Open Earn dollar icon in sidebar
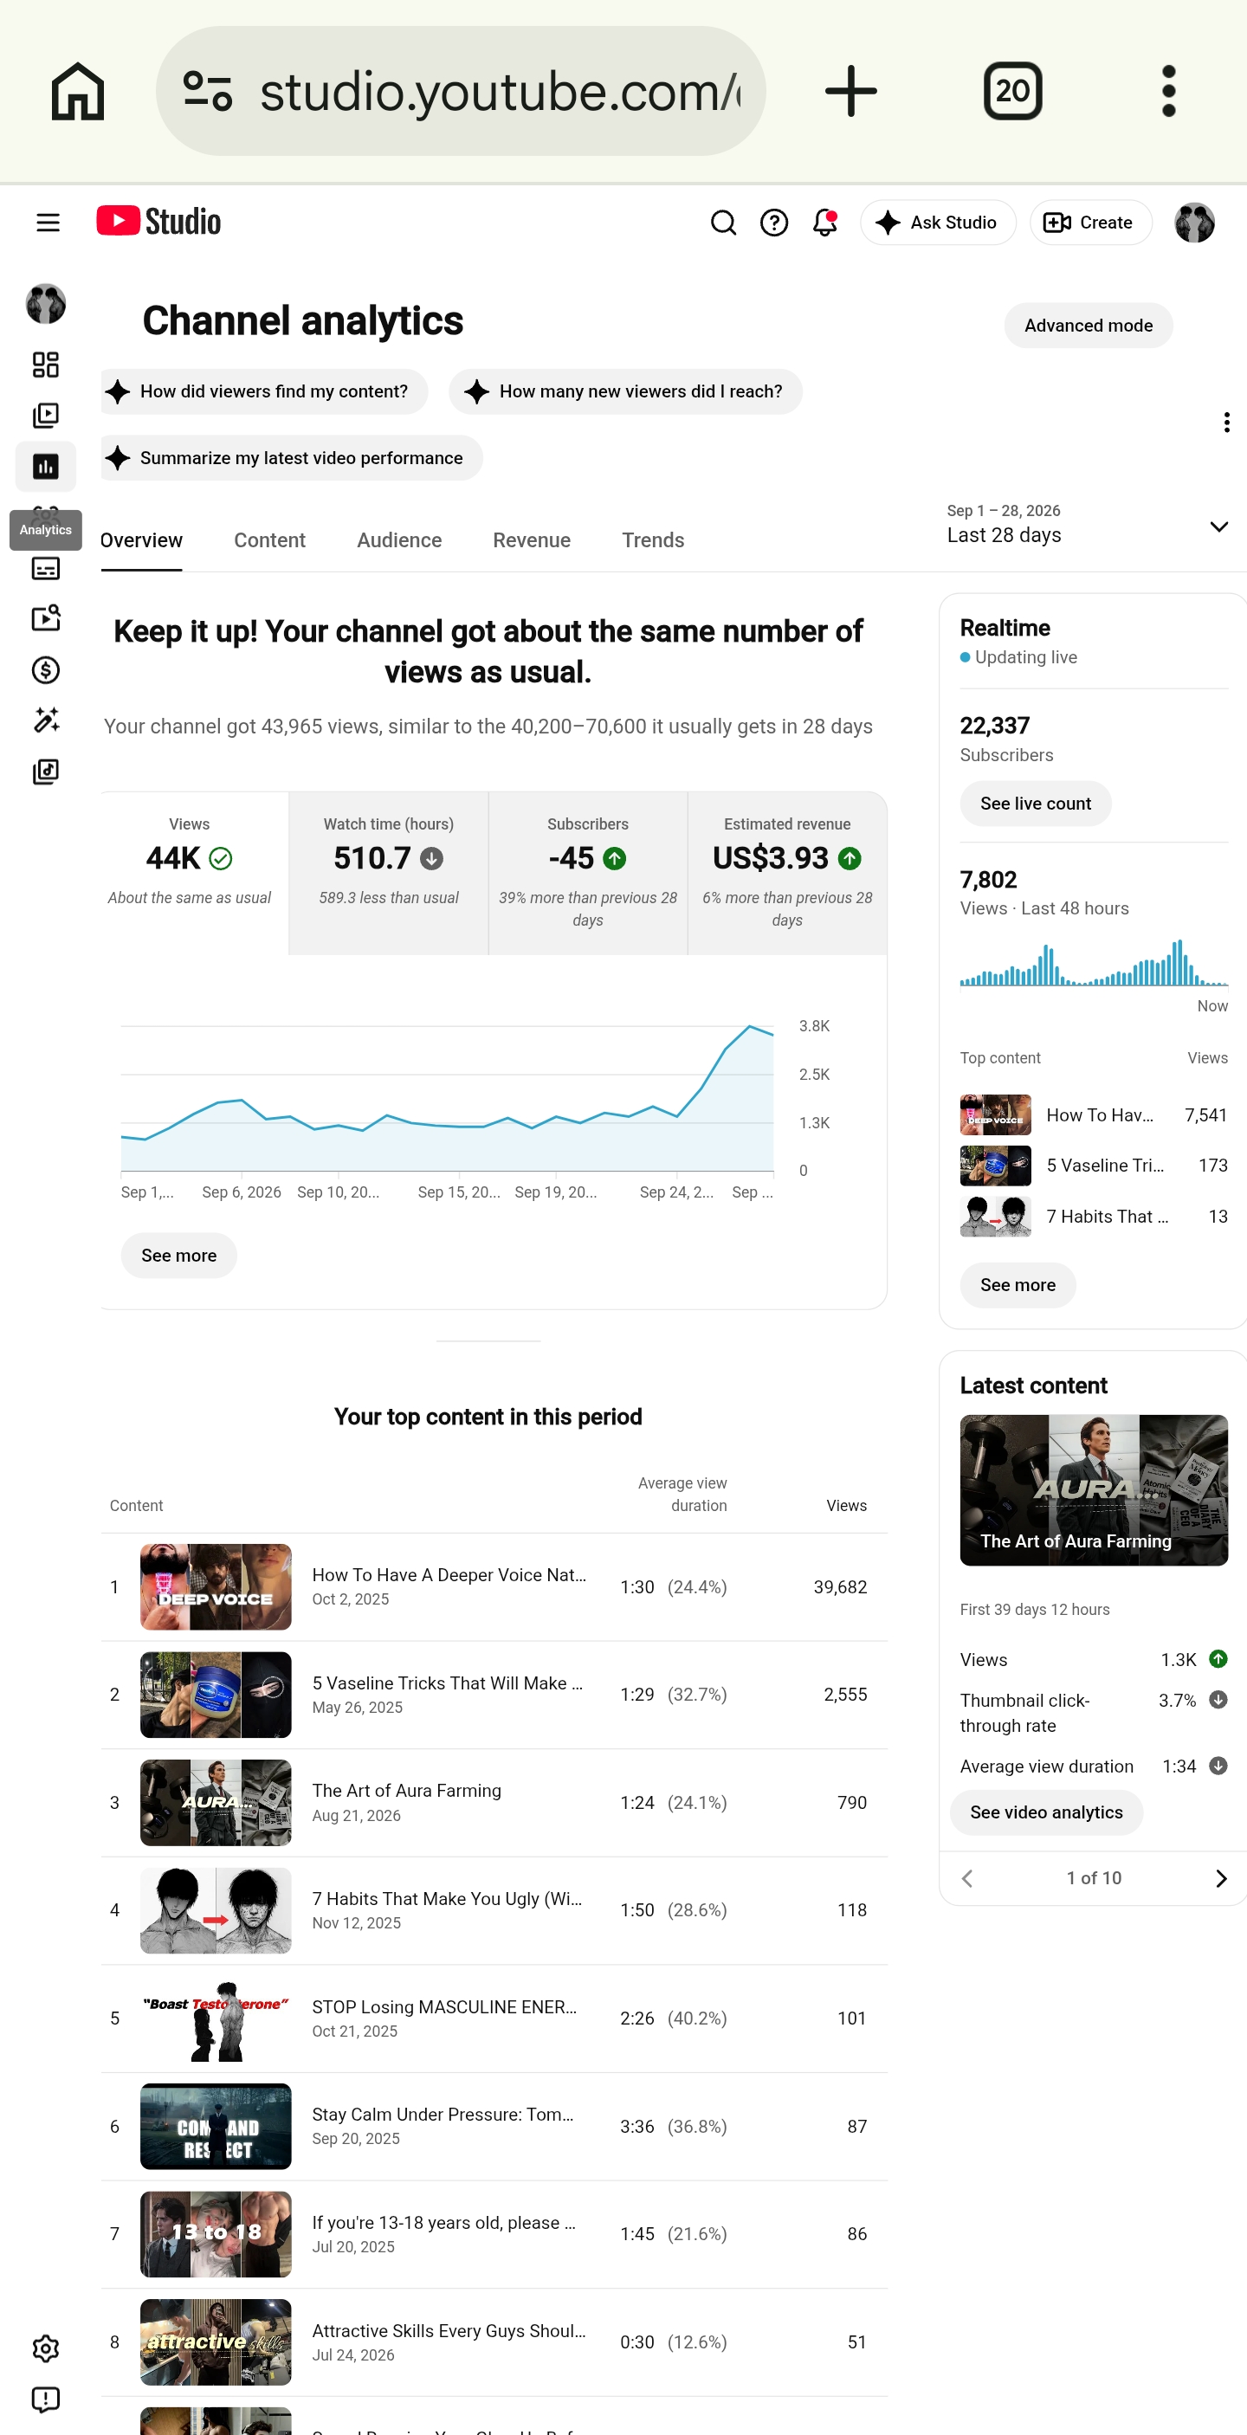 [x=45, y=670]
